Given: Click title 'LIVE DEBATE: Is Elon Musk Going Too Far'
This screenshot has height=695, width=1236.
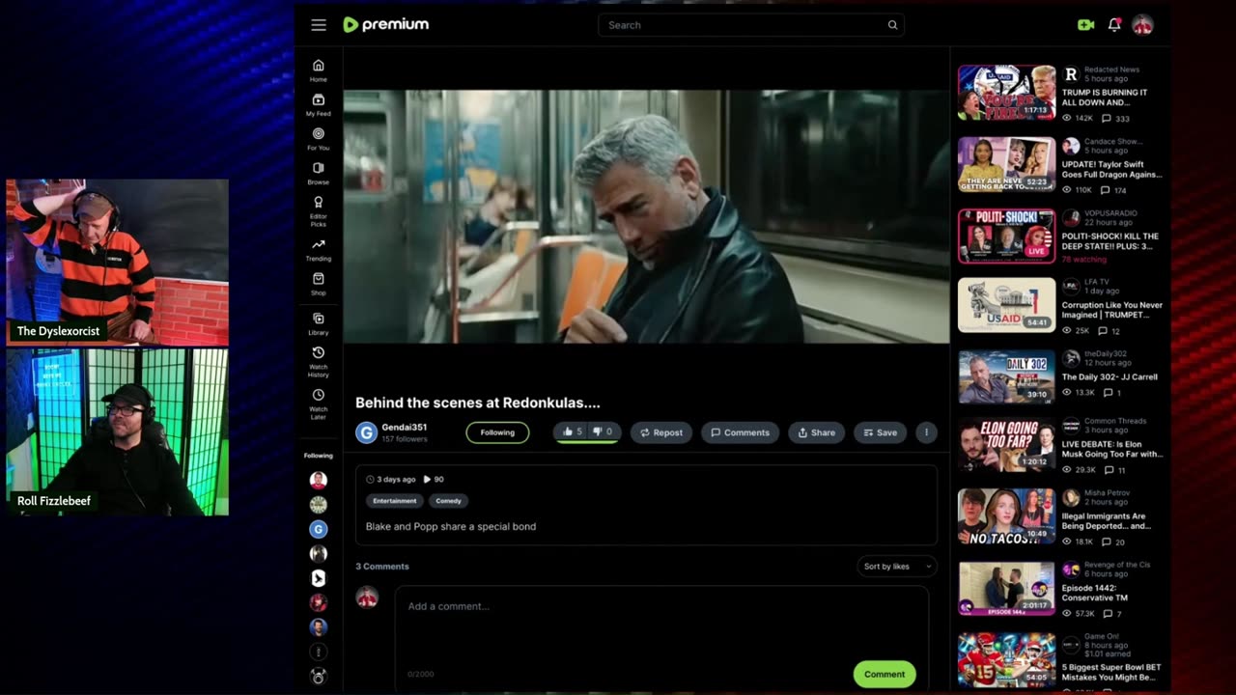Looking at the screenshot, I should pos(1112,449).
